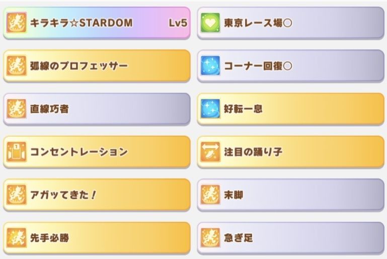Select the 好転一息 skill panel

pos(290,109)
